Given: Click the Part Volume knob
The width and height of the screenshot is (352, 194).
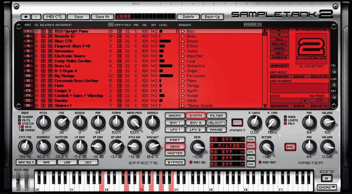Looking at the screenshot, I should point(327,122).
